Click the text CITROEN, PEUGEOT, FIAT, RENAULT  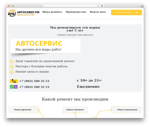(75, 35)
